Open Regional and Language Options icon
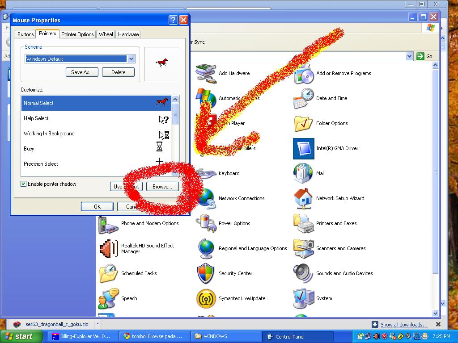Image resolution: width=458 pixels, height=343 pixels. tap(206, 248)
